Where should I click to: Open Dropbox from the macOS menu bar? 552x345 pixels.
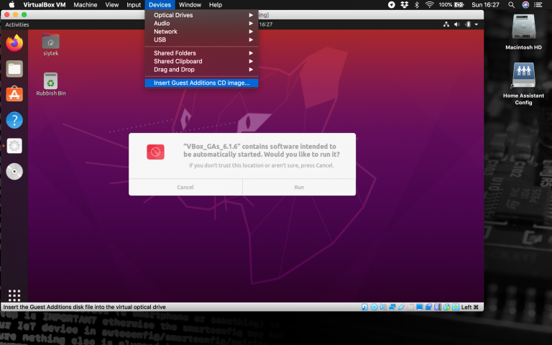[x=404, y=4]
